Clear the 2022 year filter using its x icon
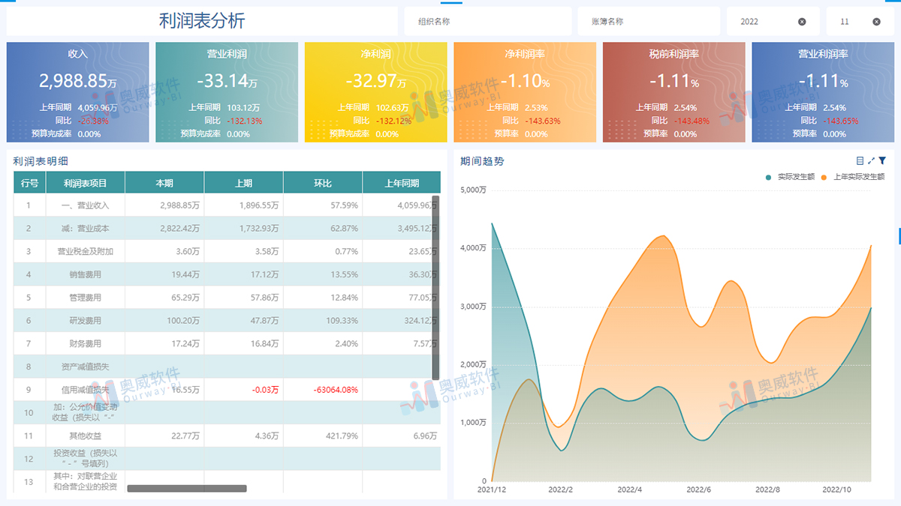The height and width of the screenshot is (506, 901). (x=802, y=21)
